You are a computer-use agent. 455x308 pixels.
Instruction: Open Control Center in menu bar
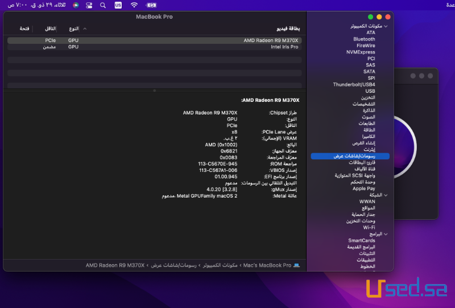point(89,5)
